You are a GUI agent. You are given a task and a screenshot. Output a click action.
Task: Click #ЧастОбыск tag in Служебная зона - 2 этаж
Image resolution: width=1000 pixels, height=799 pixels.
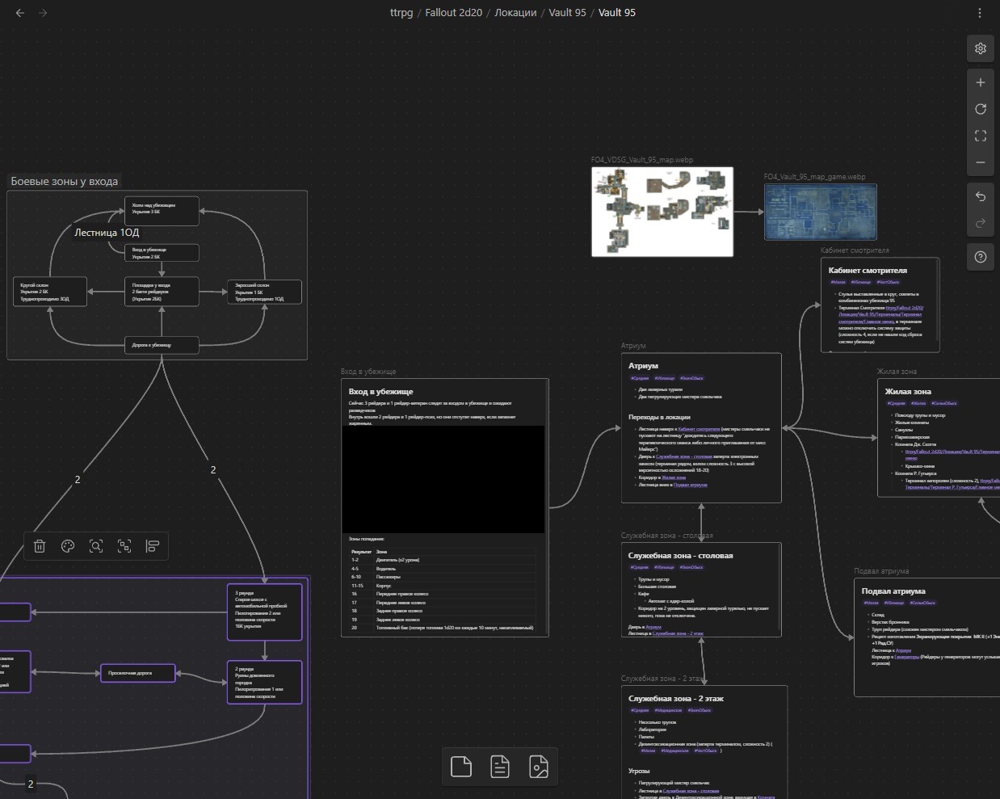705,751
